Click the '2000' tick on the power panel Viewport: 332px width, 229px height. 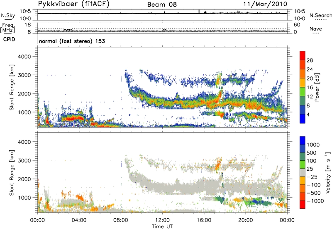coord(24,93)
